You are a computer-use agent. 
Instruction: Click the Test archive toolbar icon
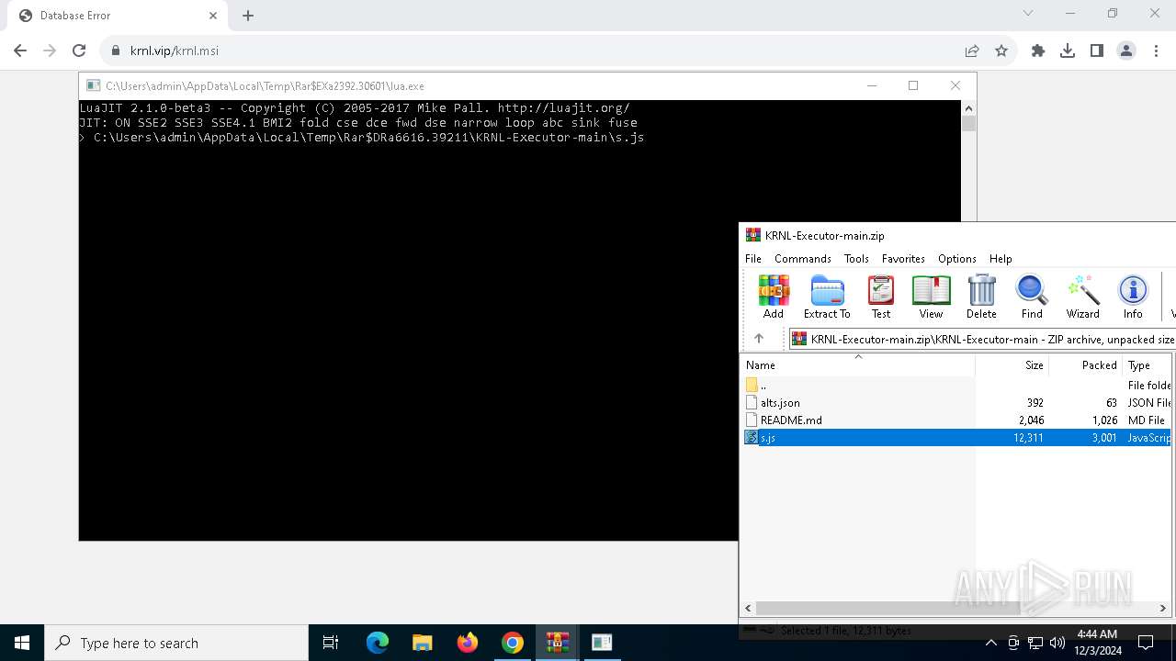(881, 297)
